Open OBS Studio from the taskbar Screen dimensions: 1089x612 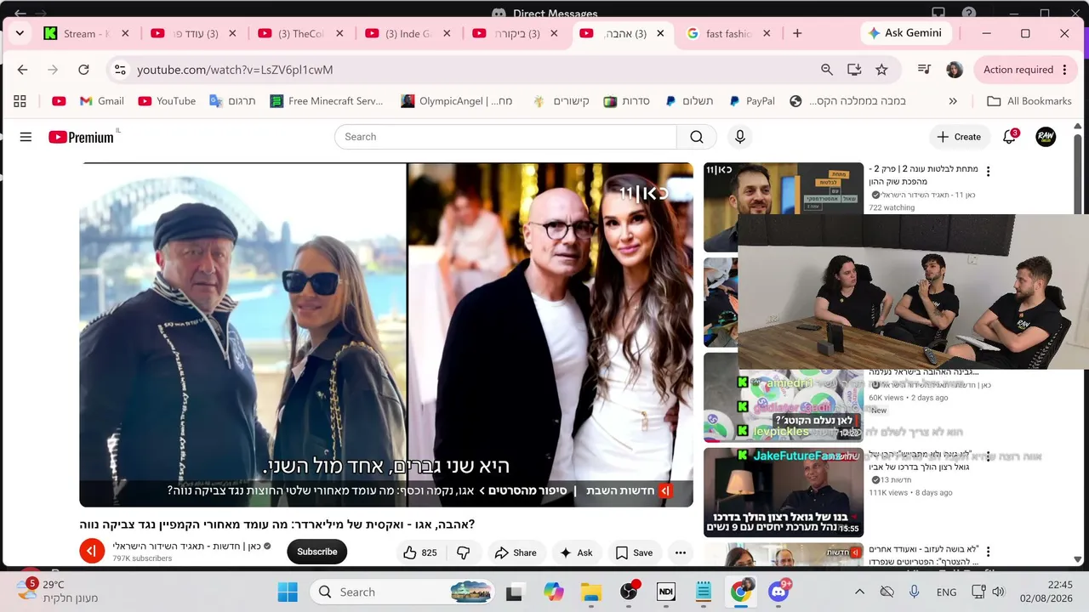630,592
